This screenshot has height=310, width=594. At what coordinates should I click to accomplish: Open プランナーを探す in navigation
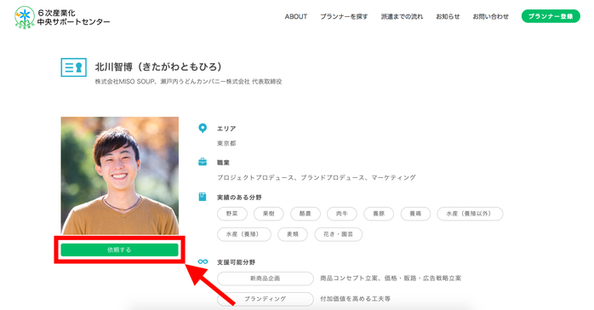(x=344, y=17)
